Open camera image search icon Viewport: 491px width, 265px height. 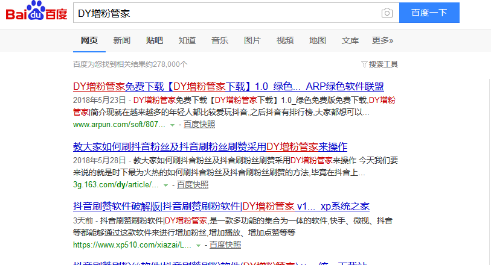coord(387,13)
